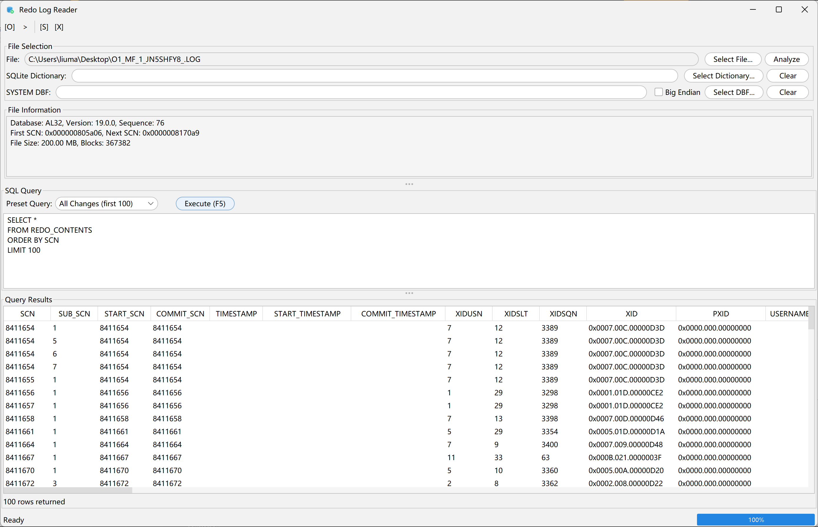This screenshot has height=527, width=818.
Task: Click the COMMIT_TIMESTAMP column header
Action: 398,314
